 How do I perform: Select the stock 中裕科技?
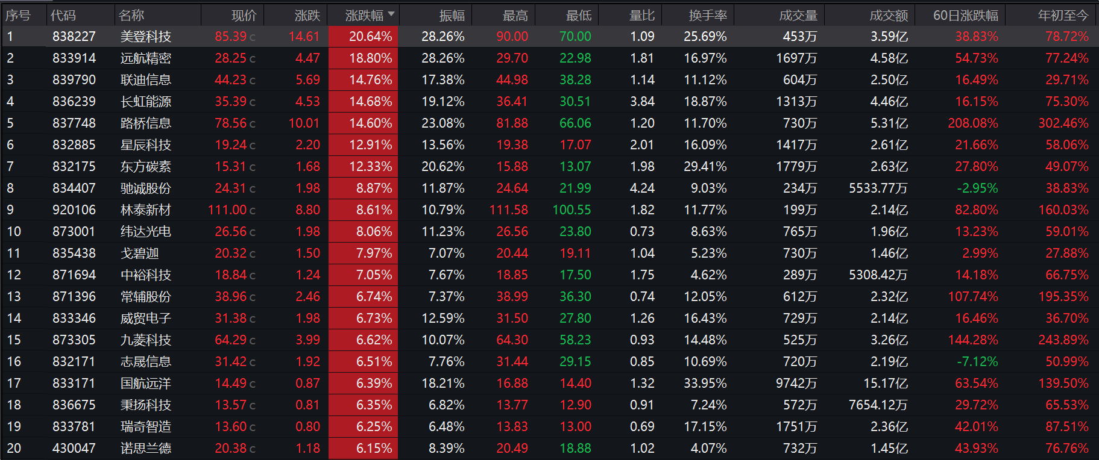(146, 275)
